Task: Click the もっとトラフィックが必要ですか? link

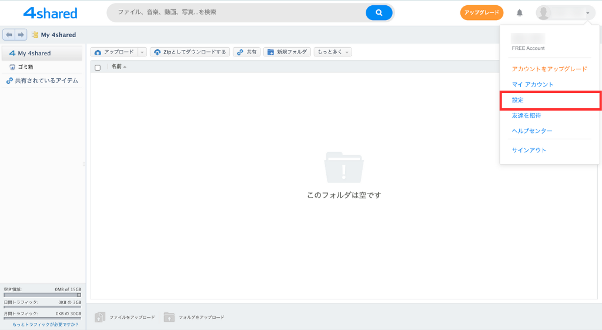Action: coord(45,324)
